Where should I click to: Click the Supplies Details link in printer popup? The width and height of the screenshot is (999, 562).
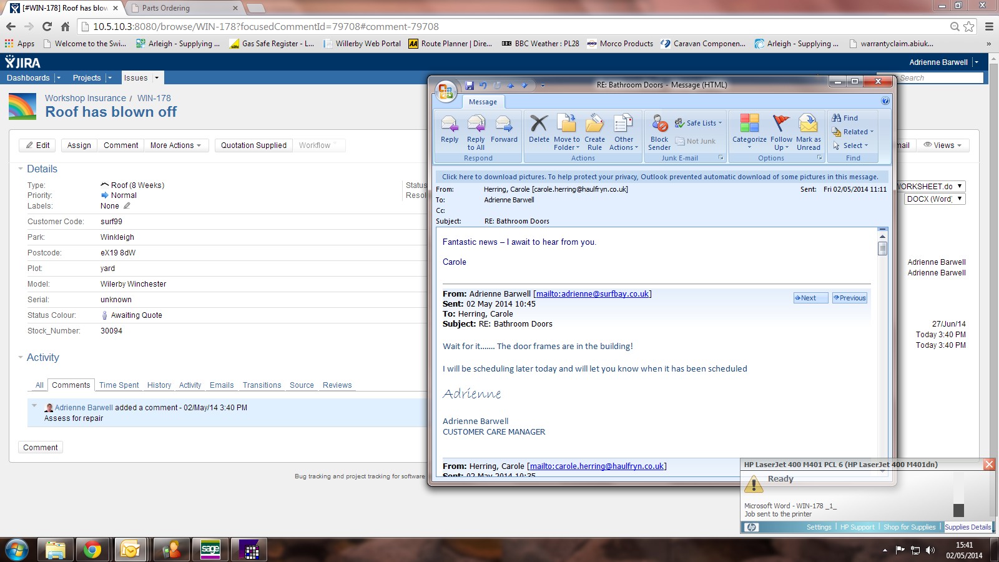(x=968, y=527)
